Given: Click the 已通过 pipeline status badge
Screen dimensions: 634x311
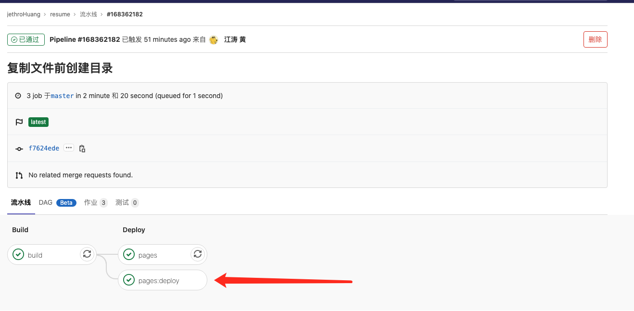Looking at the screenshot, I should 26,39.
